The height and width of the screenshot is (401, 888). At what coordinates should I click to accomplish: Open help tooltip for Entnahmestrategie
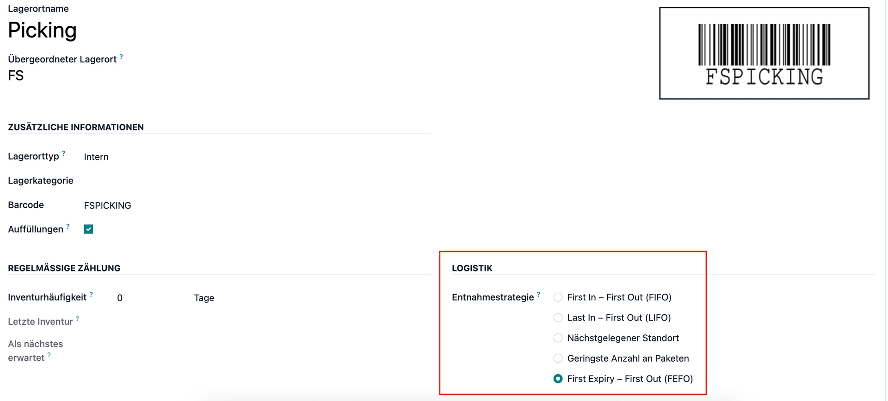538,293
